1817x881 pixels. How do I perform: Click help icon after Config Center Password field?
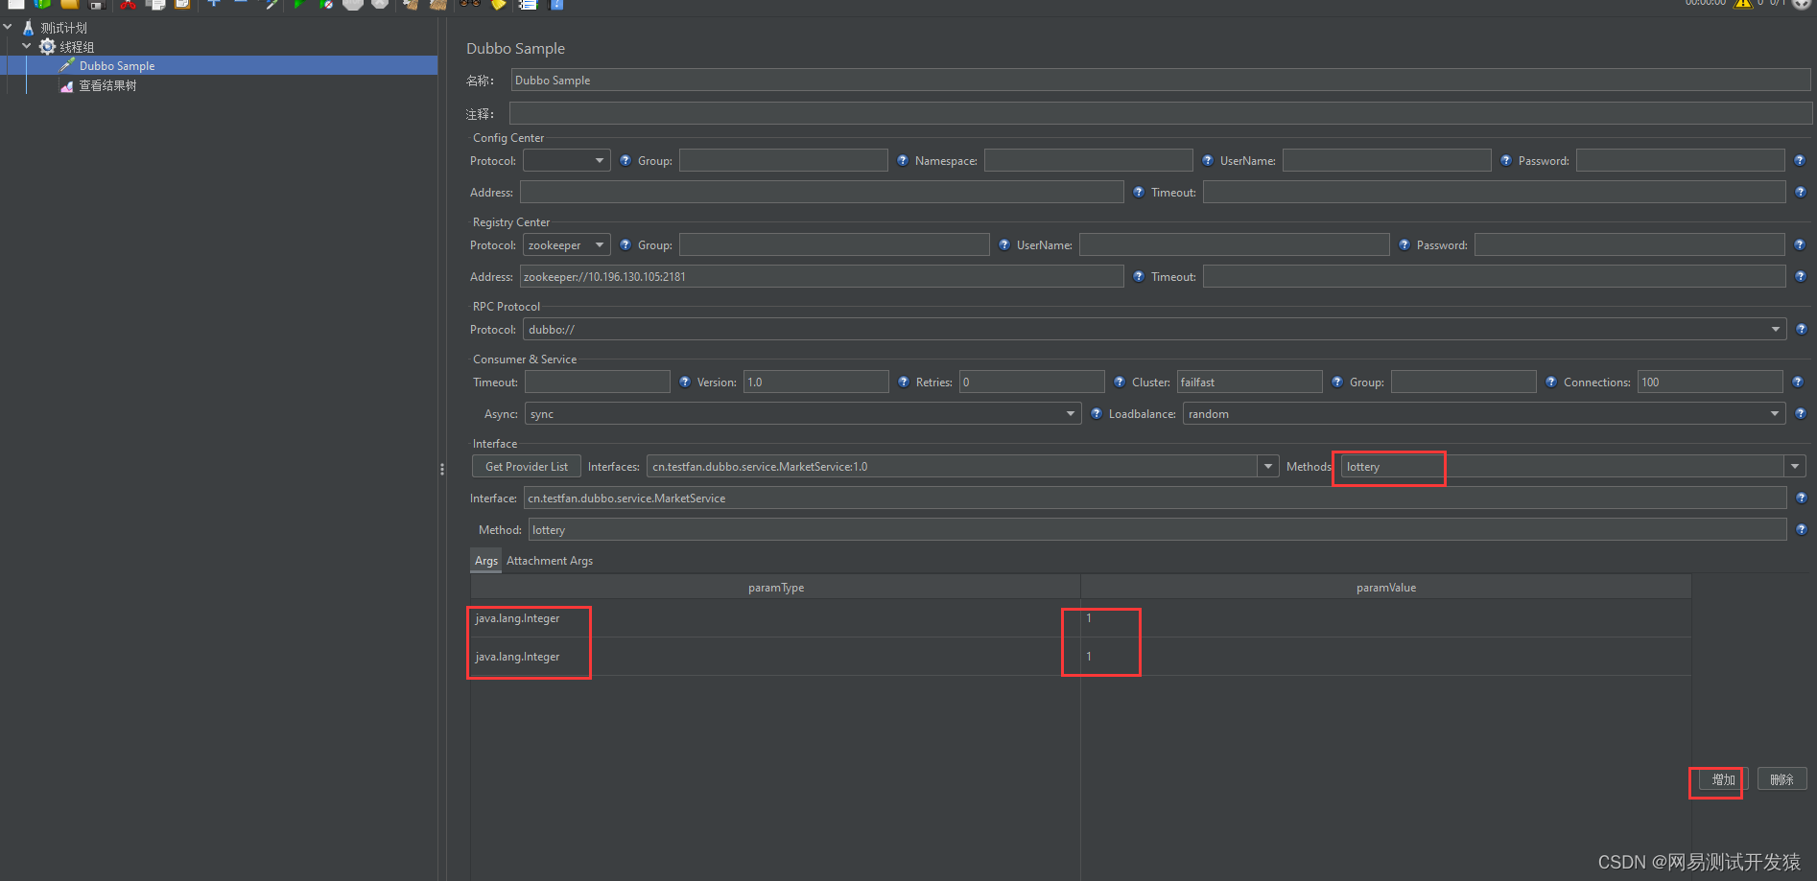[1800, 161]
